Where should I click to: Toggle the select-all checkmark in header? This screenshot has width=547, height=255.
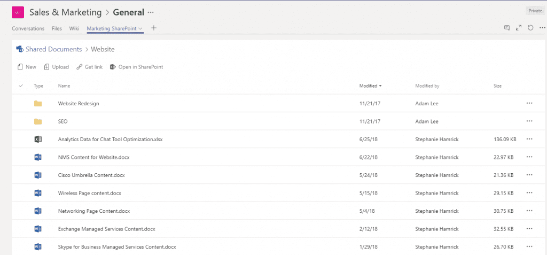tap(21, 86)
